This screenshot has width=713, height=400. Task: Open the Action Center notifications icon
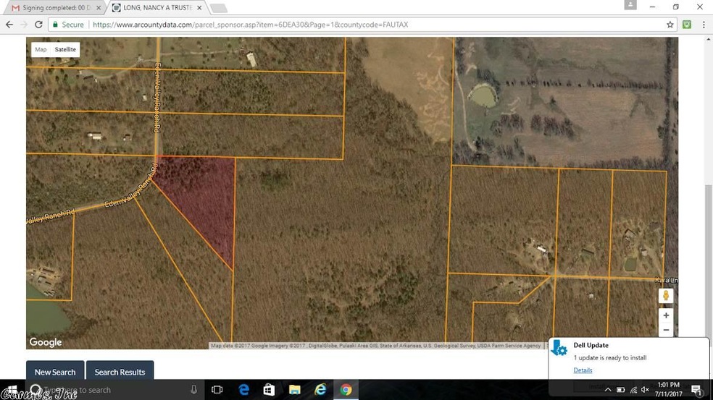tap(696, 390)
